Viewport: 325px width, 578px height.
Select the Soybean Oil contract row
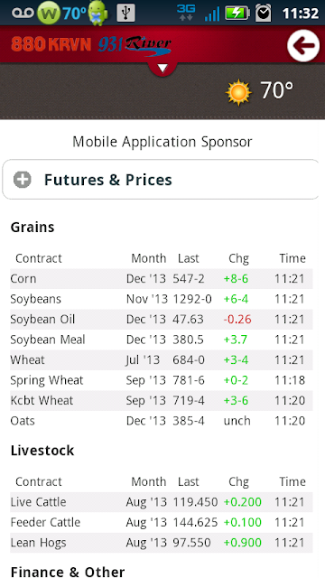162,319
